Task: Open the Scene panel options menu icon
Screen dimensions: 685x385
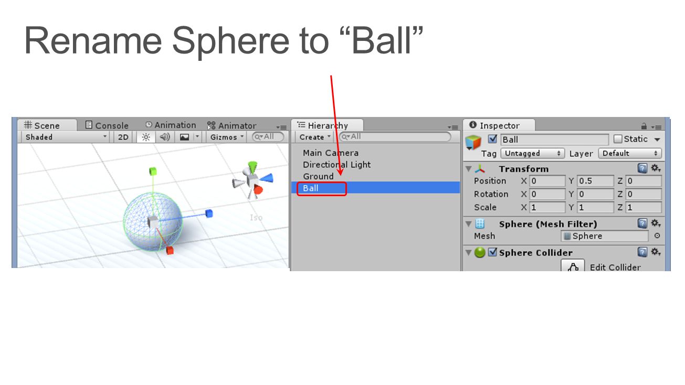Action: tap(282, 126)
